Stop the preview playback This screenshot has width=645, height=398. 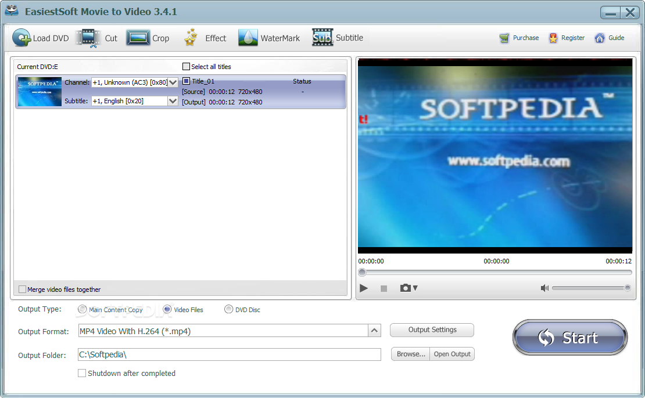point(384,288)
